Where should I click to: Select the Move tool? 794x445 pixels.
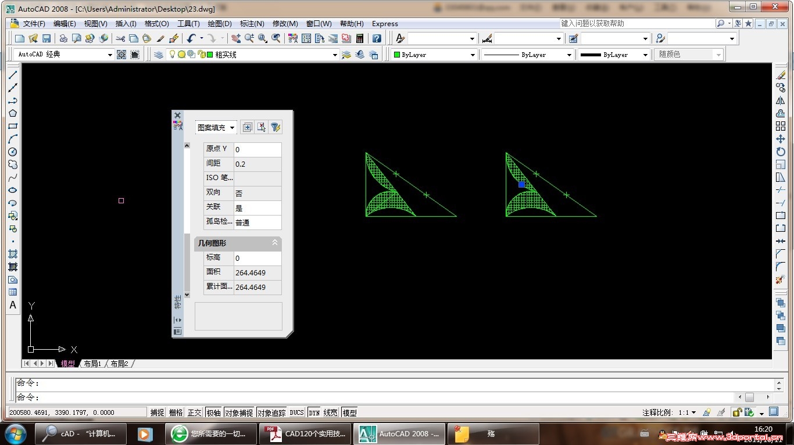(781, 139)
